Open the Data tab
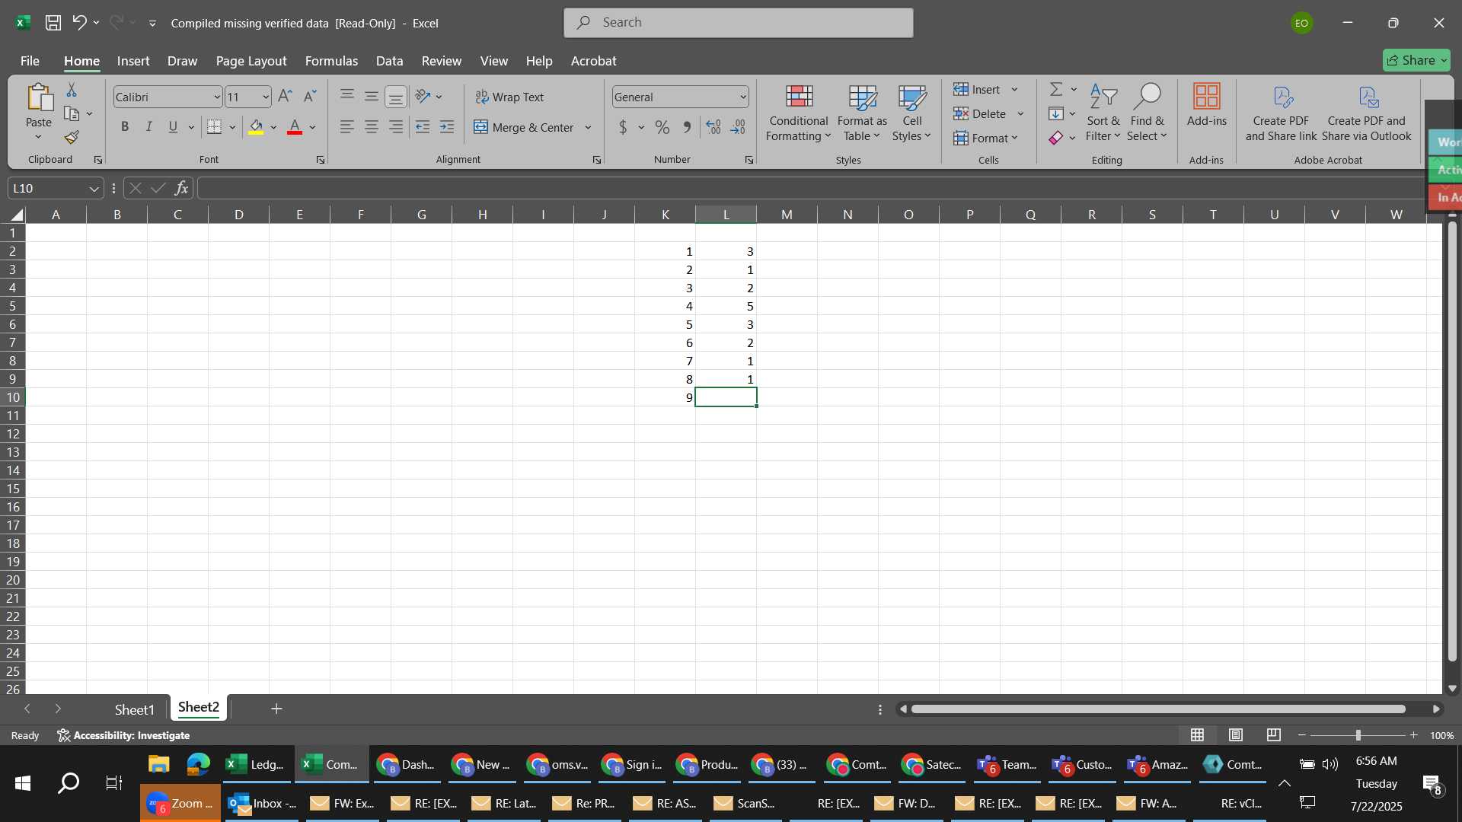 [x=389, y=61]
